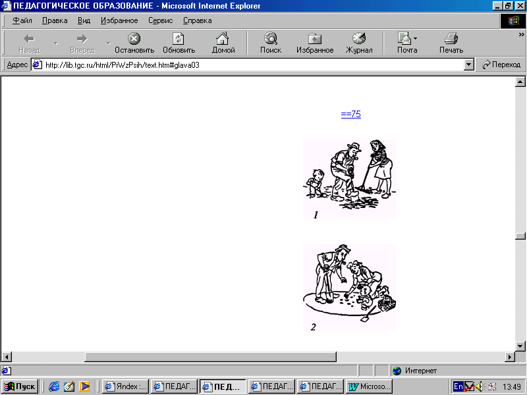Open the Вид menu
Screen dimensions: 527x395
click(84, 20)
